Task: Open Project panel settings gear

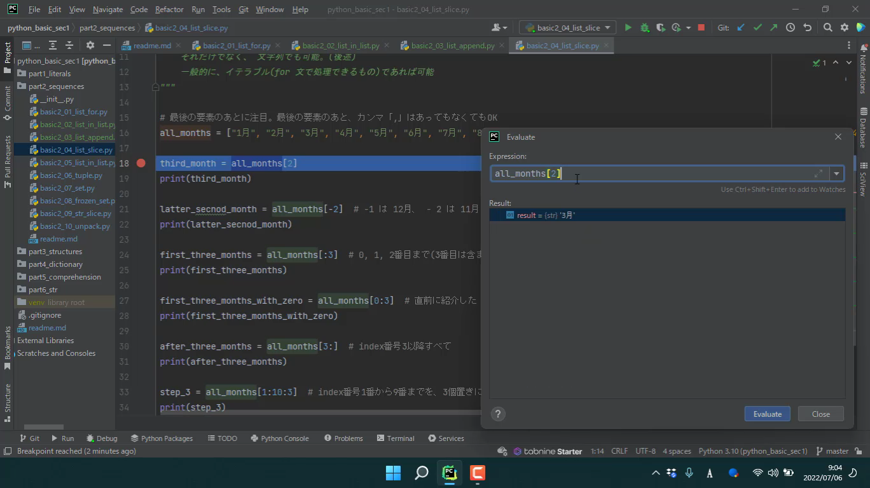Action: click(x=90, y=45)
